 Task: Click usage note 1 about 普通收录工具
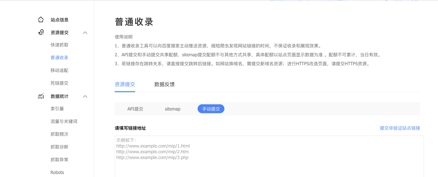pos(219,46)
